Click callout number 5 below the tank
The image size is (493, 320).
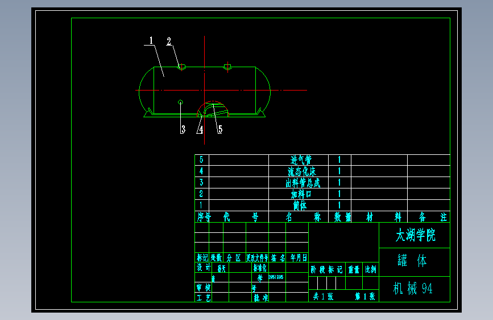[220, 129]
